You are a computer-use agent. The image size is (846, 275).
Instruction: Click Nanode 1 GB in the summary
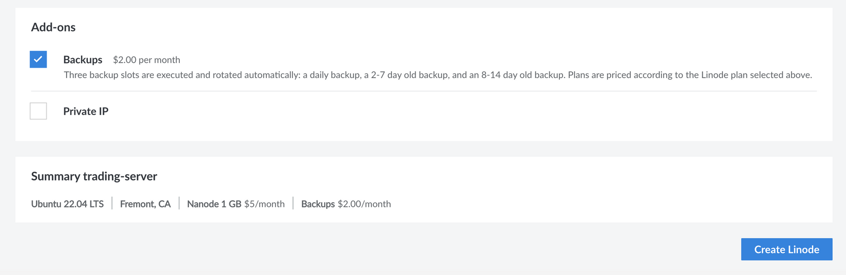tap(214, 204)
